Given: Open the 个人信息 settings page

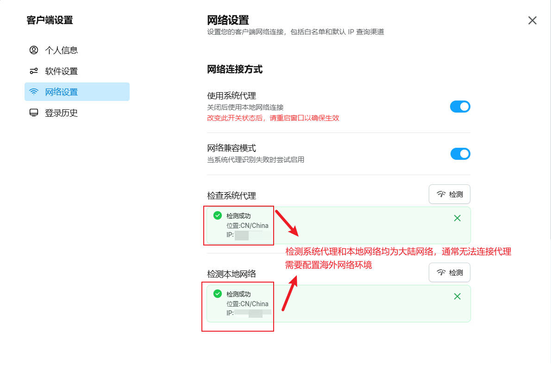Looking at the screenshot, I should tap(61, 50).
